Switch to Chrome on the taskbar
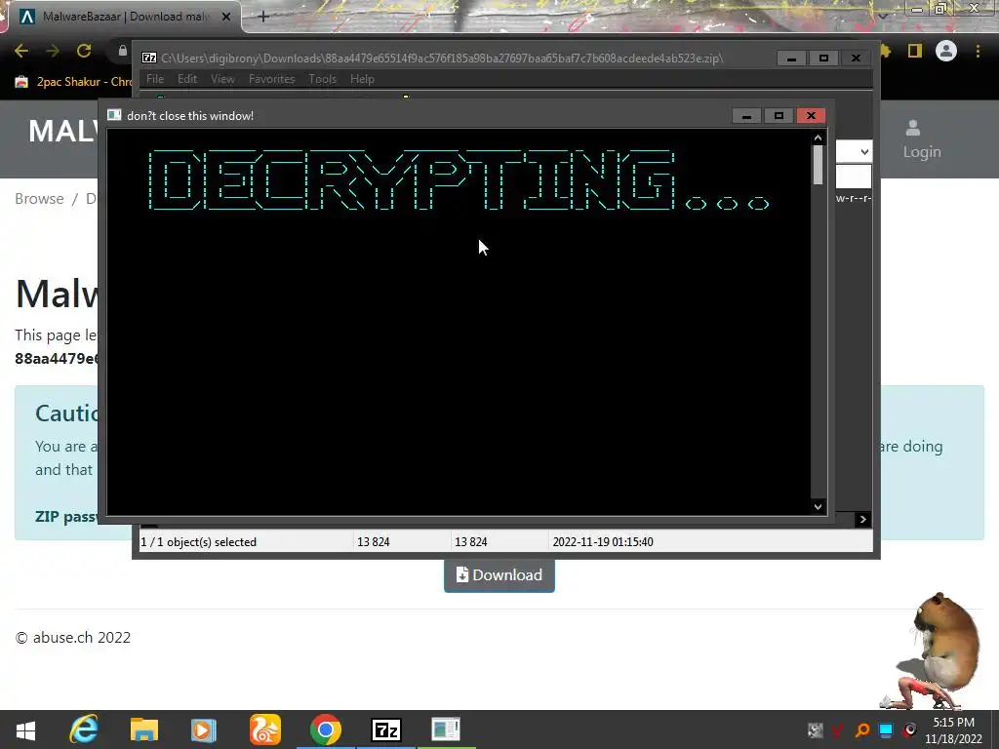This screenshot has width=999, height=749. click(326, 729)
